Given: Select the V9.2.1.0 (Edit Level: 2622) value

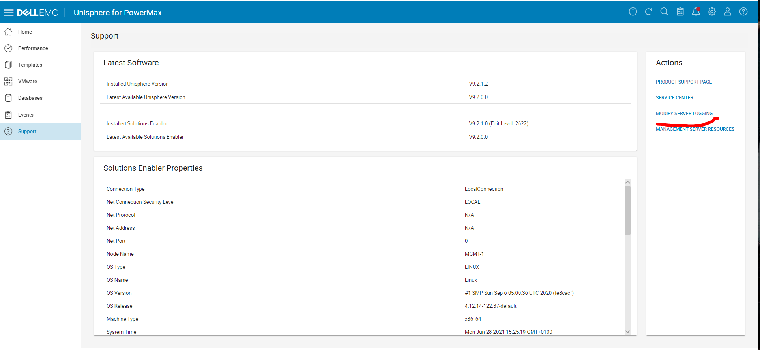Looking at the screenshot, I should coord(498,123).
